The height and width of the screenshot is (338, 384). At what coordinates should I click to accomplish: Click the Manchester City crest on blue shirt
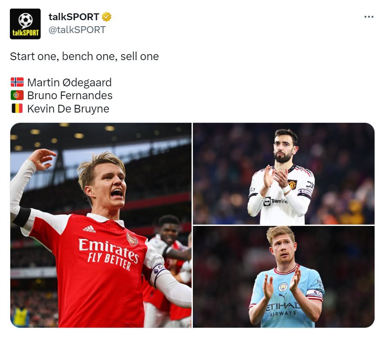point(283,287)
